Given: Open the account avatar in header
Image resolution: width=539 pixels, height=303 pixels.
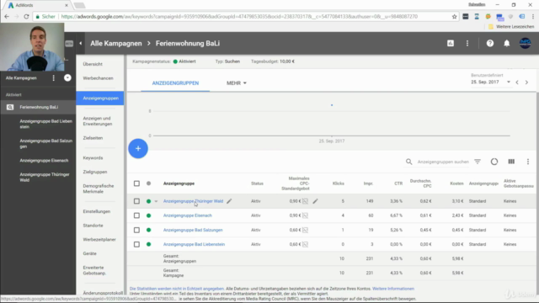Looking at the screenshot, I should click(x=525, y=43).
